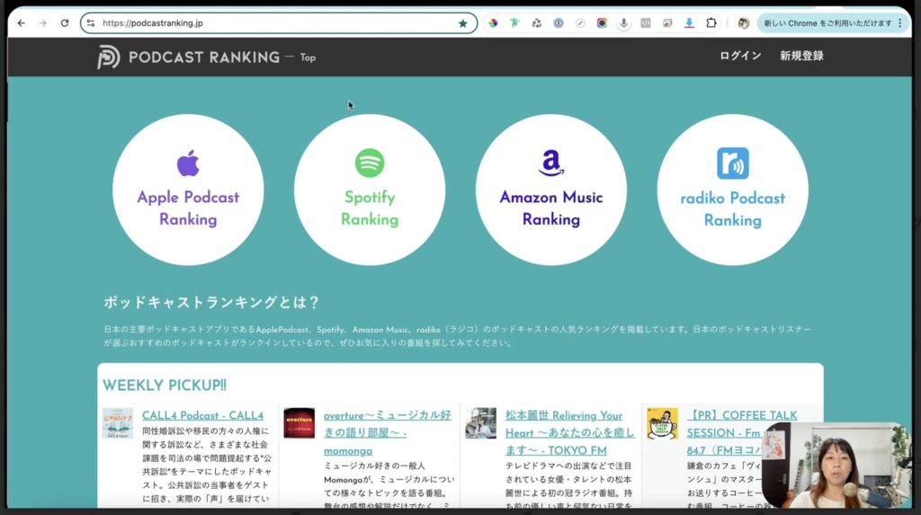Open Spotify Ranking circle
The height and width of the screenshot is (515, 921).
[370, 190]
